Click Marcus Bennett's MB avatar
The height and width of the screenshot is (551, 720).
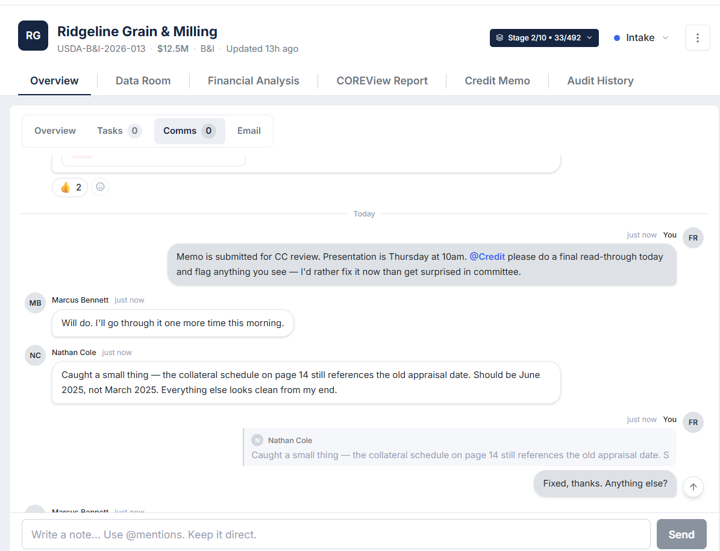[35, 303]
